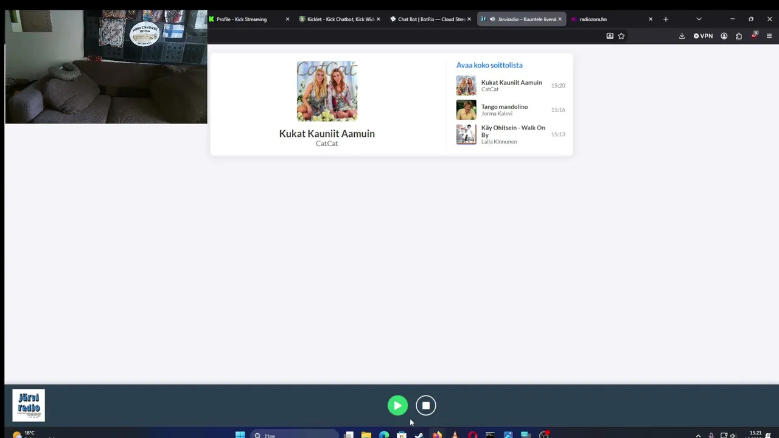
Task: Open Opera browser from the taskbar
Action: (472, 434)
